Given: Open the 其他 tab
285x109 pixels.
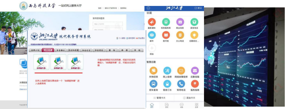Looking at the screenshot, I should click(x=137, y=50).
